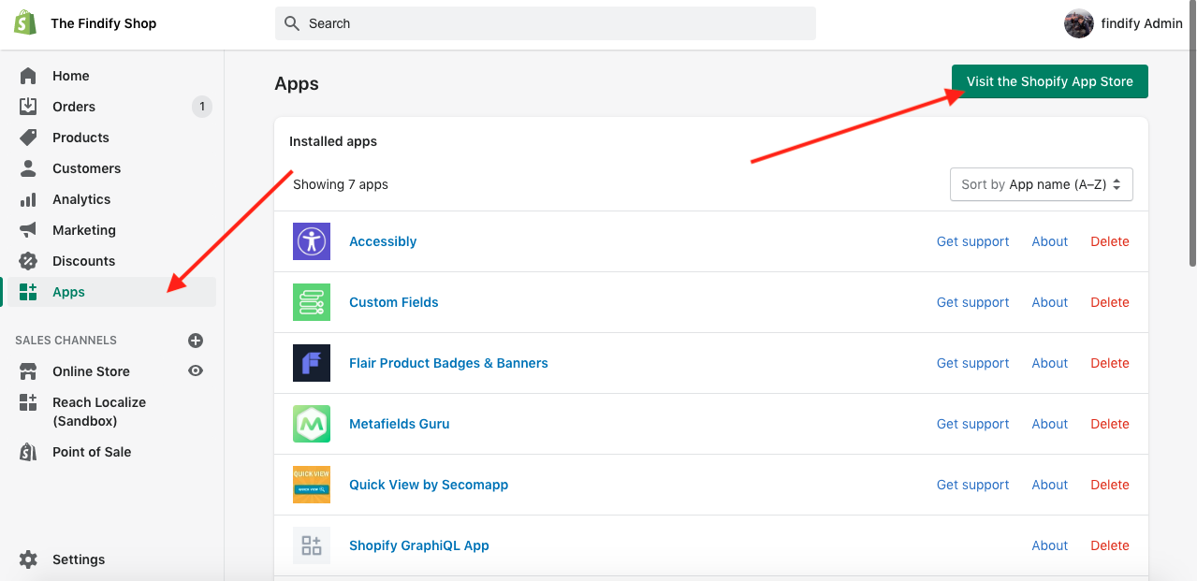This screenshot has width=1197, height=581.
Task: Get support for Metafields Guru
Action: pyautogui.click(x=973, y=424)
